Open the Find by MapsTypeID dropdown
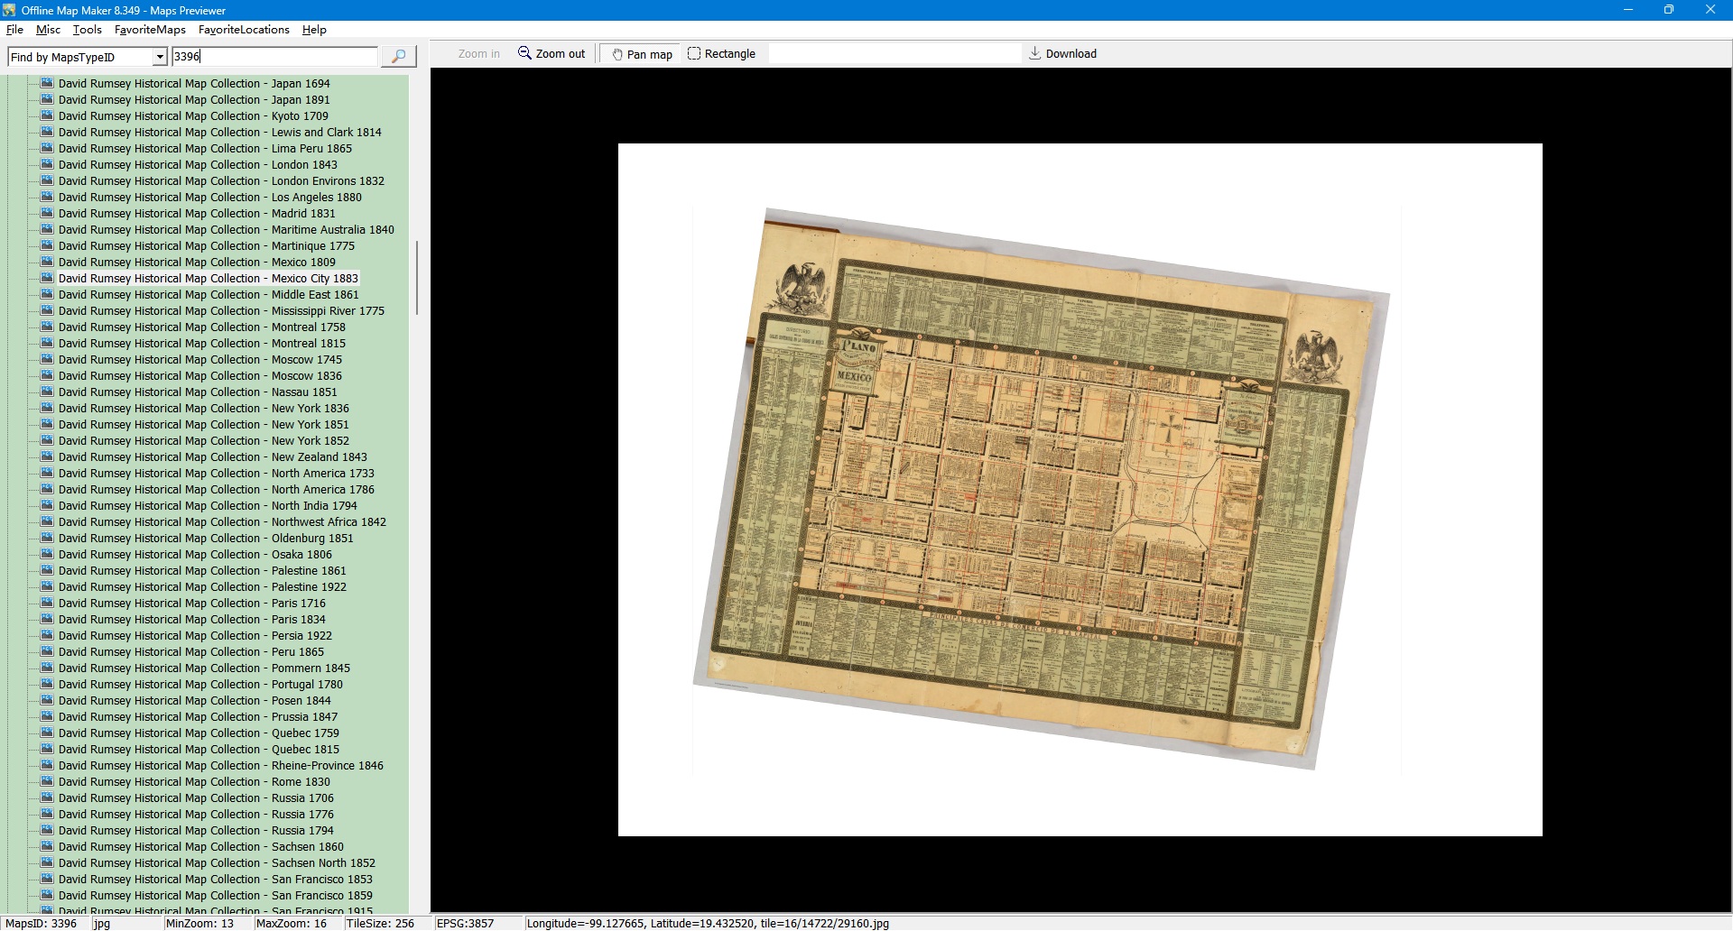The width and height of the screenshot is (1733, 931). (160, 57)
